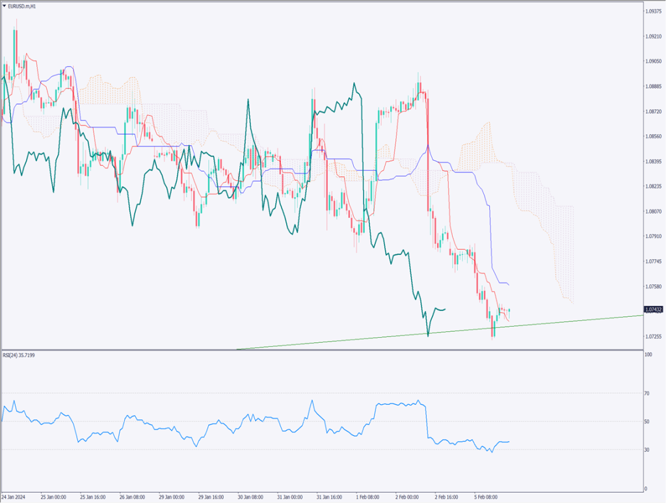Click the 26 Jan 08:00 time label

click(132, 496)
